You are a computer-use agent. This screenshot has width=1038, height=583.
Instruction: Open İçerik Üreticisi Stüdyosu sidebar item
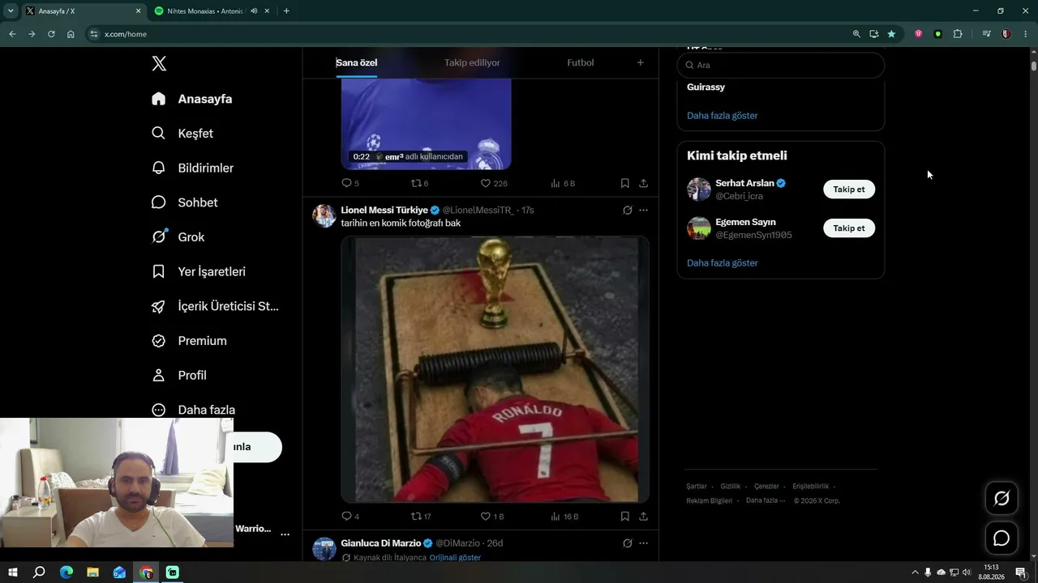pos(215,306)
